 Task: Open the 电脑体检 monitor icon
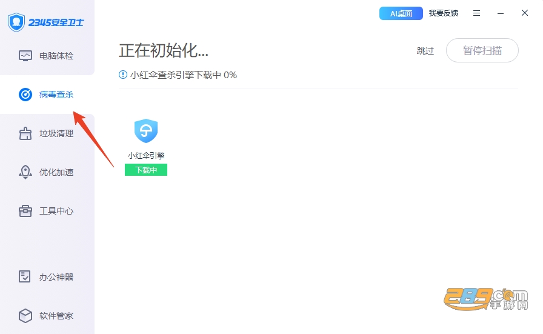coord(25,56)
